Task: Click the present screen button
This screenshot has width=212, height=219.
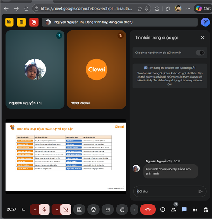Action: [79, 209]
